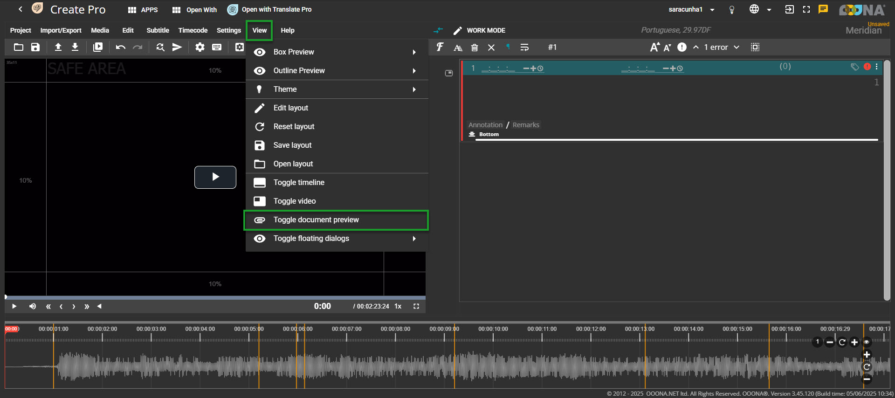Screen dimensions: 895x398
Task: Choose Reset layout from View menu
Action: tap(294, 127)
